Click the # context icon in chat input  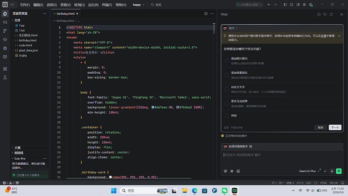(231, 171)
